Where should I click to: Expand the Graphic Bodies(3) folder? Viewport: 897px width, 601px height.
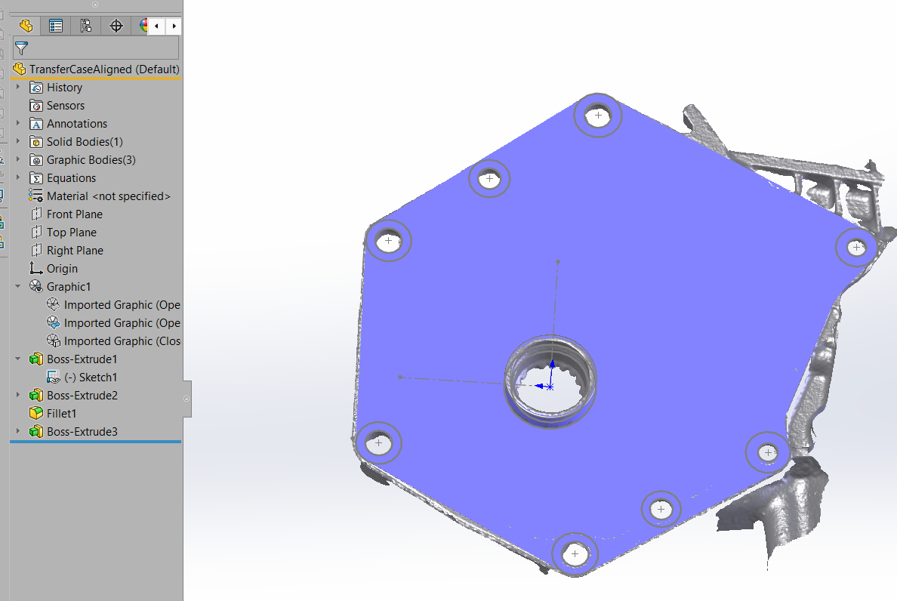pyautogui.click(x=18, y=160)
